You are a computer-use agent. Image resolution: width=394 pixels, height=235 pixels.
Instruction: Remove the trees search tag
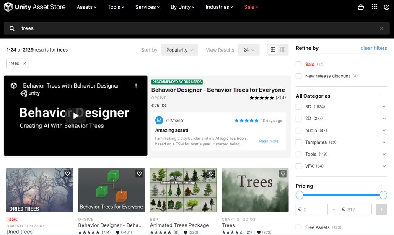pyautogui.click(x=25, y=63)
